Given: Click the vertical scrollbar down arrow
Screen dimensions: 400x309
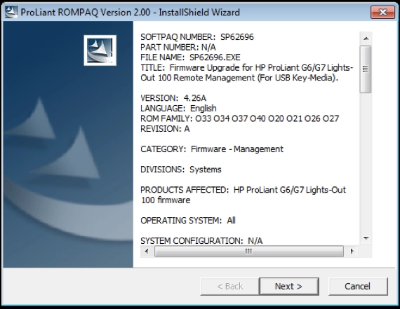Looking at the screenshot, I should point(366,238).
